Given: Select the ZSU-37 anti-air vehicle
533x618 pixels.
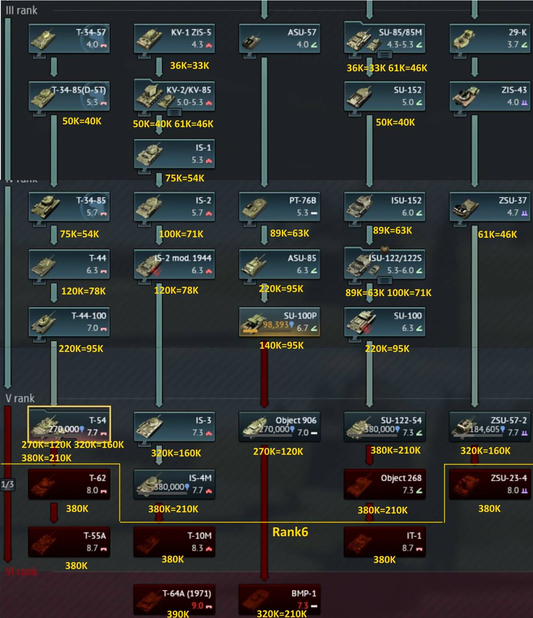Looking at the screenshot, I should coord(490,206).
